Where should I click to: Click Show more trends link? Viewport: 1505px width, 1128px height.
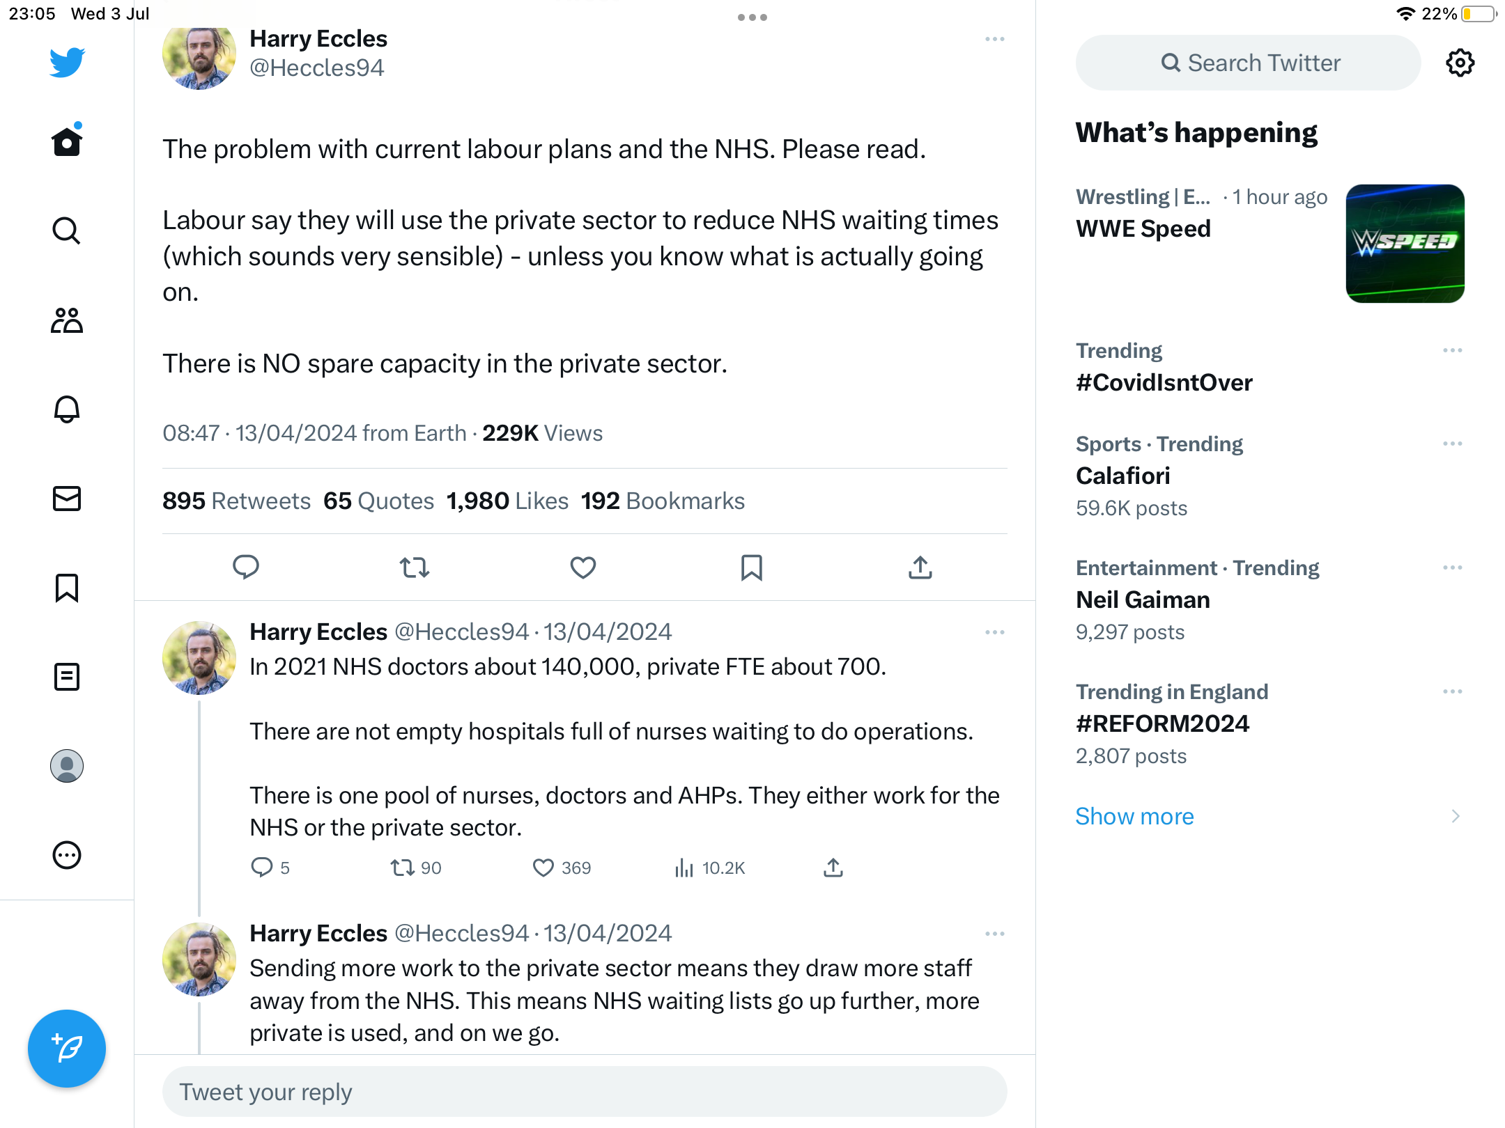[x=1134, y=816]
